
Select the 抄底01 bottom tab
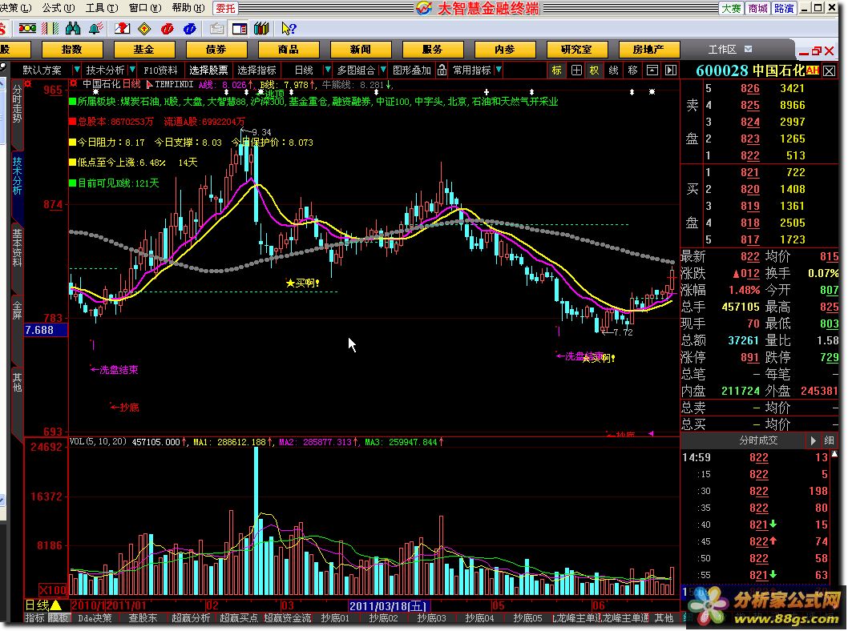[335, 617]
